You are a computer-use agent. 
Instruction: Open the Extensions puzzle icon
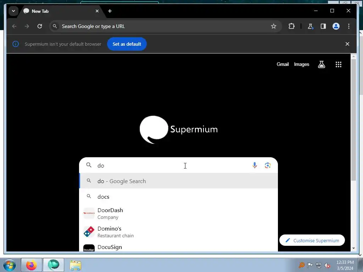(291, 26)
